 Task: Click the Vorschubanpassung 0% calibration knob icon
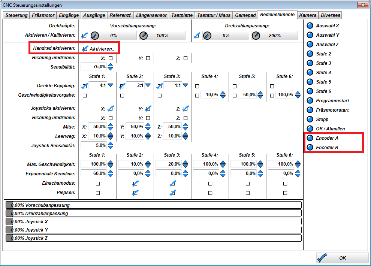95,36
